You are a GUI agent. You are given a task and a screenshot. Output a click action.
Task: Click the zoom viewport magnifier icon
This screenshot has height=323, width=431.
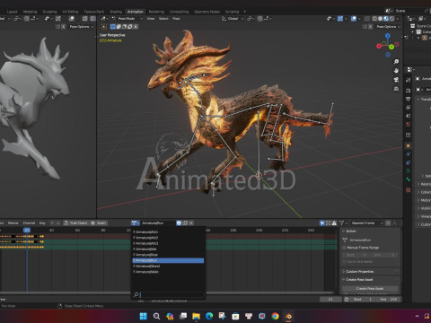(x=396, y=62)
